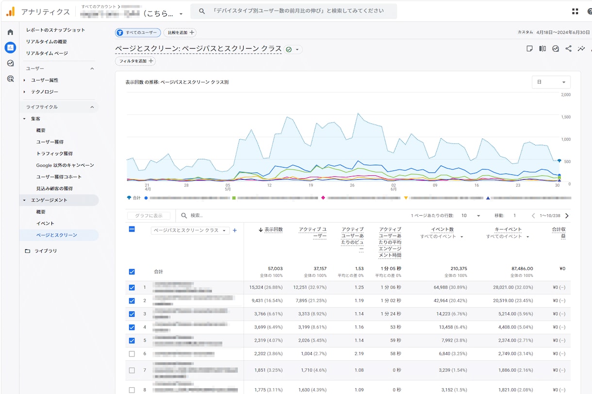Screen dimensions: 592x394
Task: Click 比較を追加 button
Action: click(x=180, y=33)
